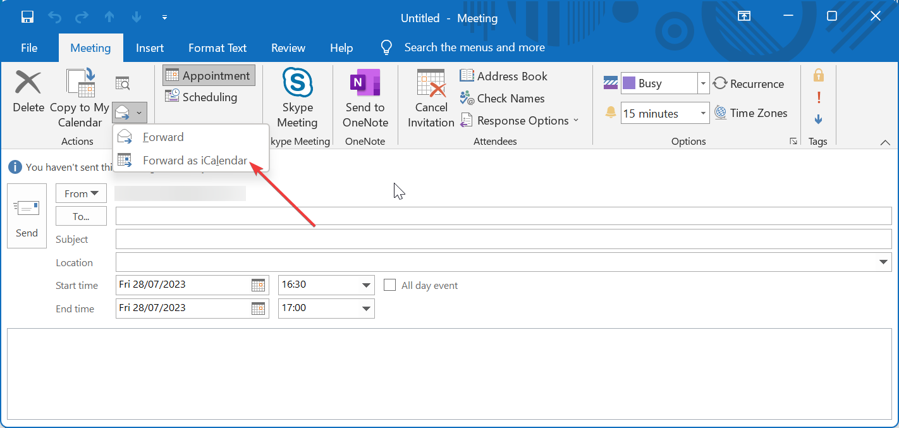899x428 pixels.
Task: Send meeting to OneNote
Action: [x=365, y=83]
